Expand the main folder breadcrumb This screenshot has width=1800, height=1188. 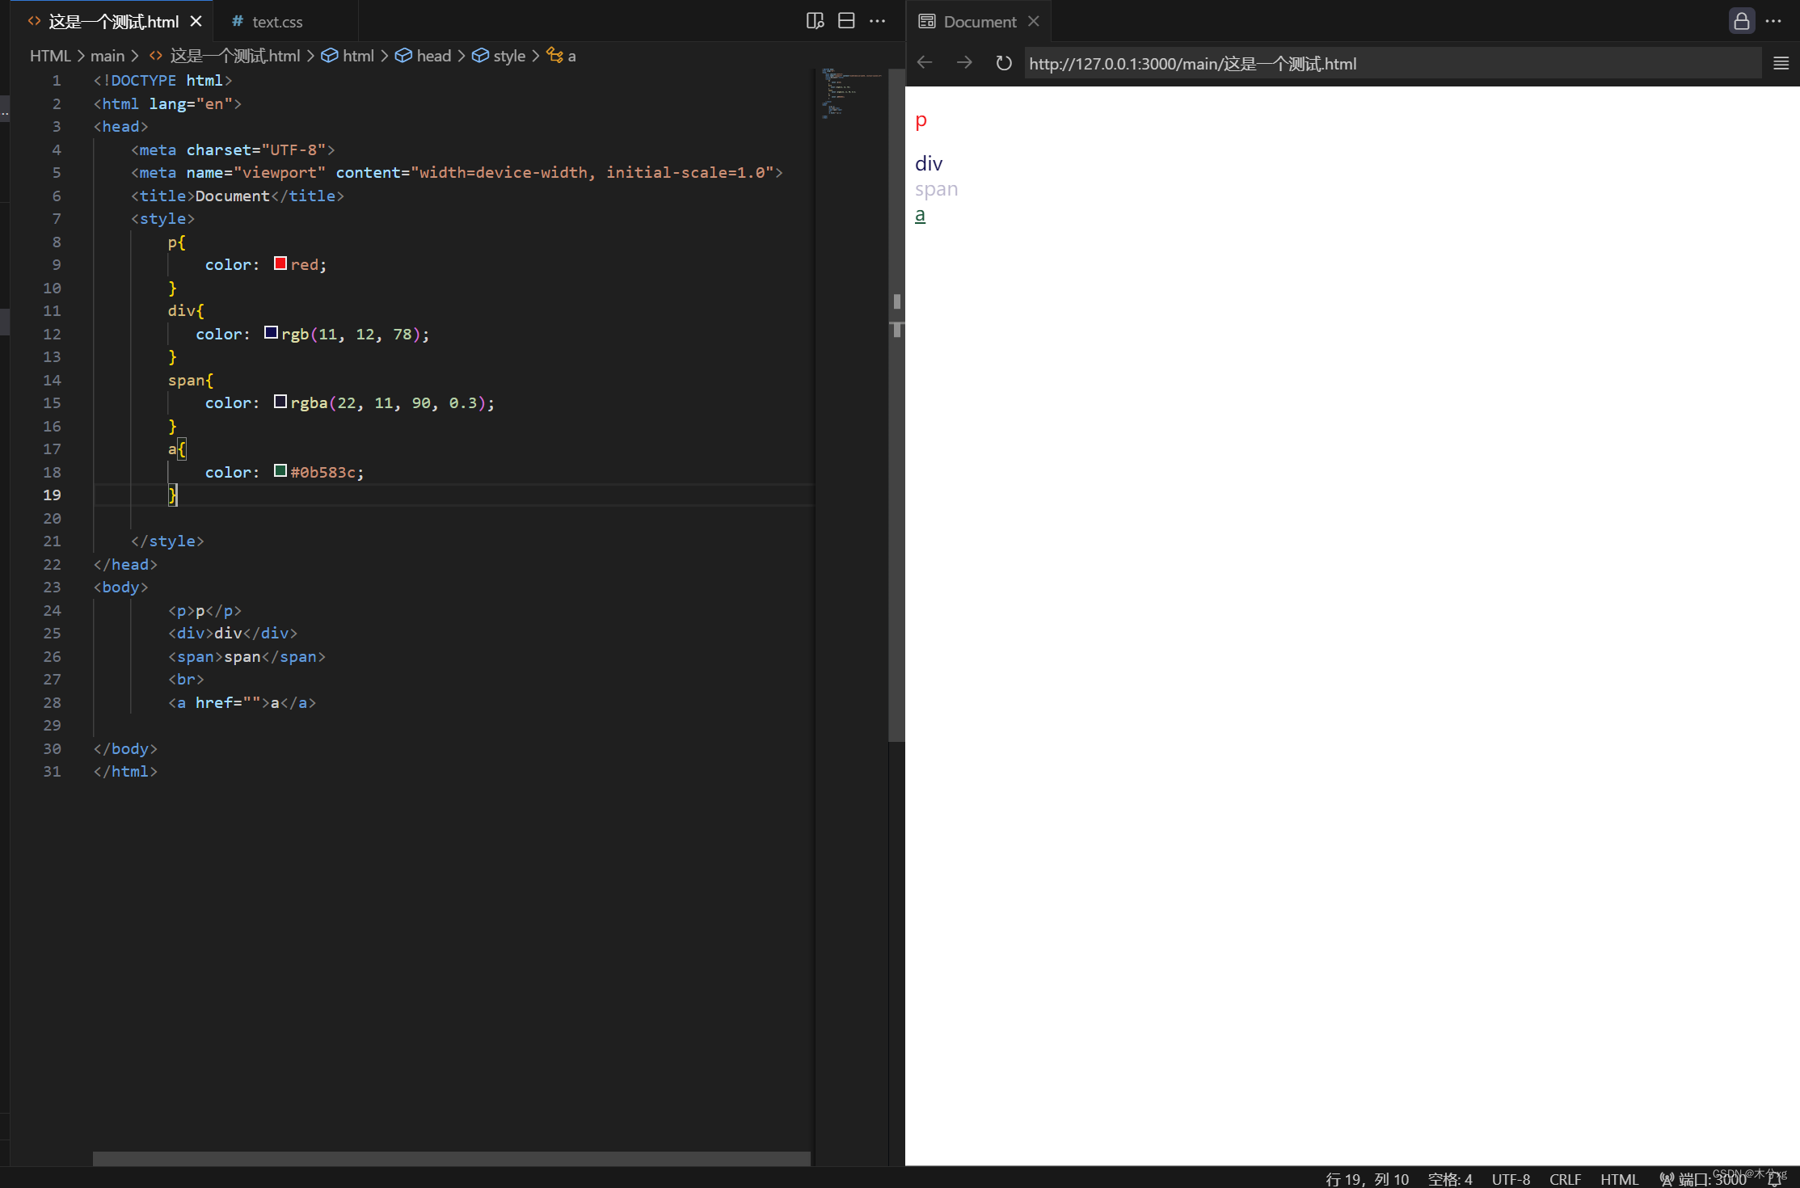click(x=107, y=56)
